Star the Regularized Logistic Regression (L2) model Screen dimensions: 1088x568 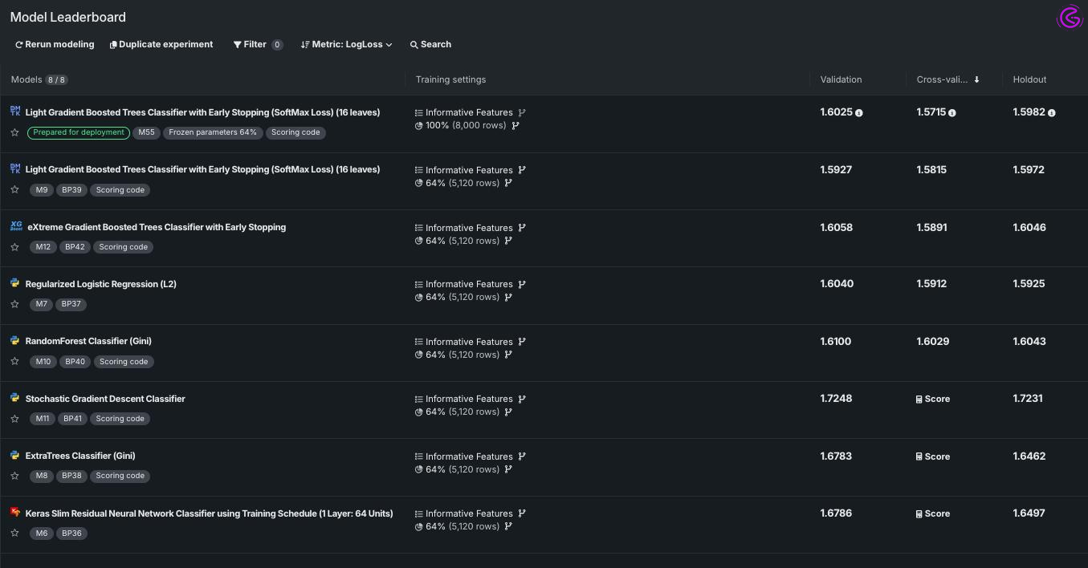pyautogui.click(x=14, y=304)
